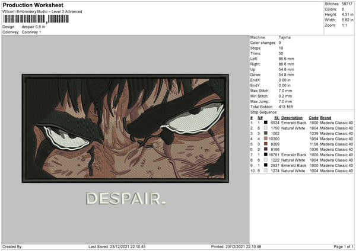This screenshot has width=356, height=251.
Task: Click the white swatch beside stitch count 1222
Action: tap(265, 160)
